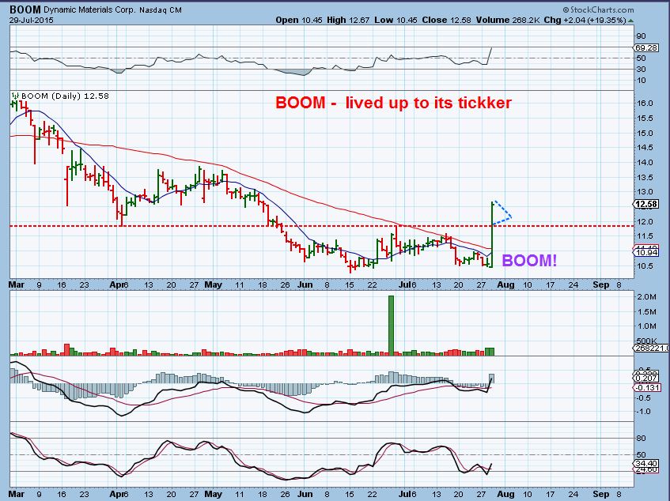Click the 90 level on RSI axis
Viewport: 670px width, 501px height.
[x=641, y=36]
